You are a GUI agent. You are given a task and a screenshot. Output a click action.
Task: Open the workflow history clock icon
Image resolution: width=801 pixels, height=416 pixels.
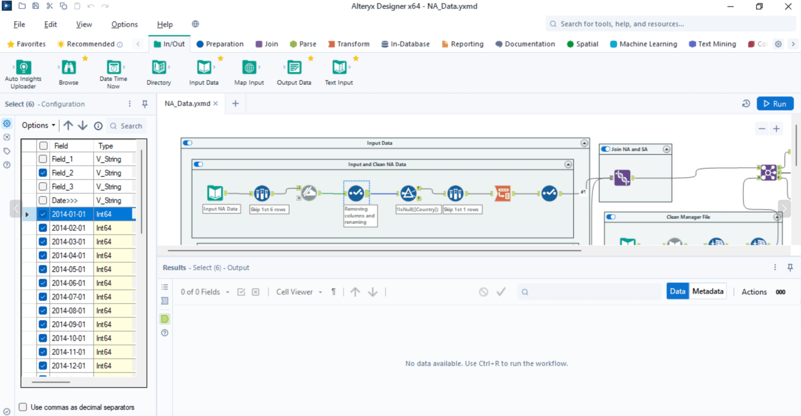[746, 104]
